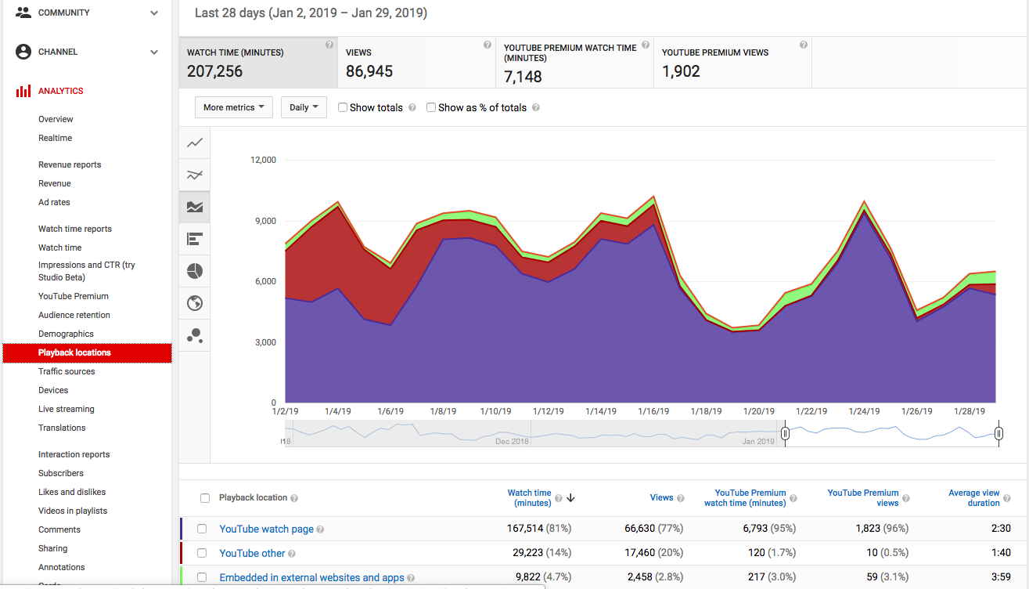Expand the Channel section chevron
1029x589 pixels.
(154, 52)
